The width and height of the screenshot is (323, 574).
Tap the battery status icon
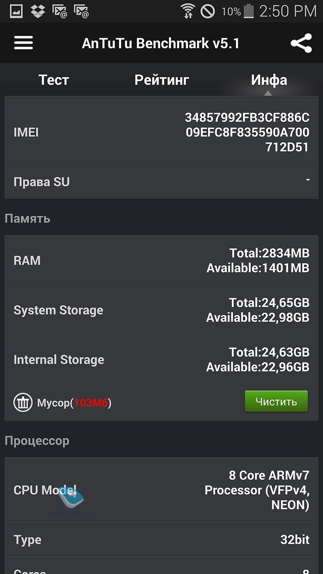pos(249,11)
